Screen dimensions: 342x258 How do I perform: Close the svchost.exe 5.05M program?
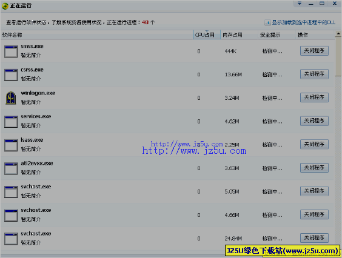pyautogui.click(x=314, y=191)
